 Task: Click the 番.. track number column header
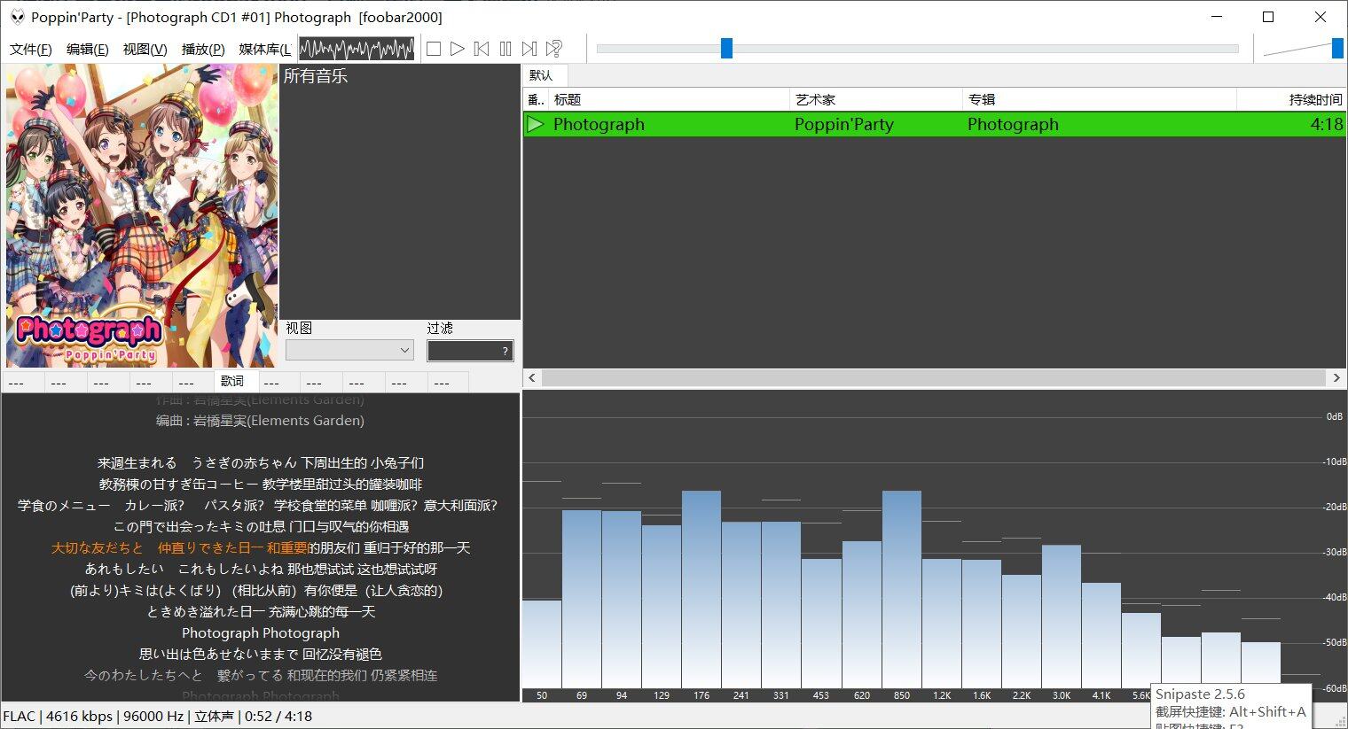click(x=536, y=100)
